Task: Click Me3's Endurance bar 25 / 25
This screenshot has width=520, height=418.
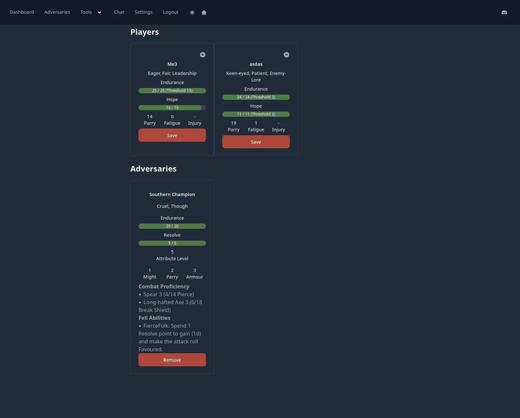Action: 172,91
